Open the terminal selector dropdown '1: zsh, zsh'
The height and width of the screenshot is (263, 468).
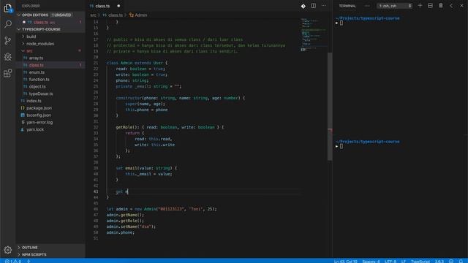click(395, 6)
